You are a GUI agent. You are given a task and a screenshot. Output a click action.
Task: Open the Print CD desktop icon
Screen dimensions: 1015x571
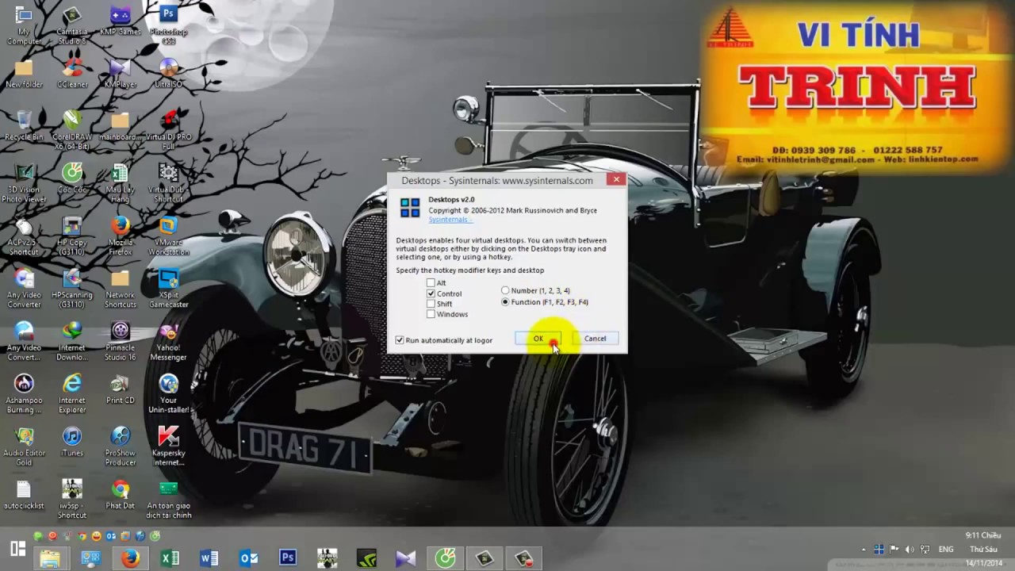click(120, 389)
